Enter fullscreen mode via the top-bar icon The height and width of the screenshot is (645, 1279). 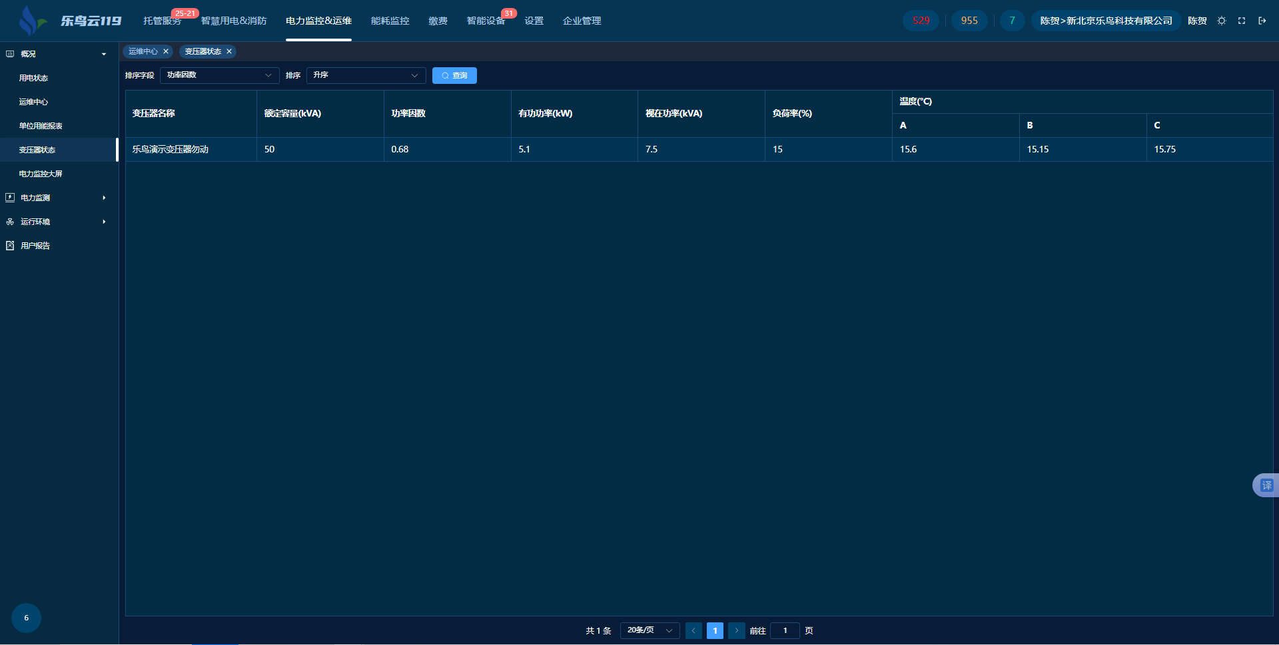click(1242, 21)
